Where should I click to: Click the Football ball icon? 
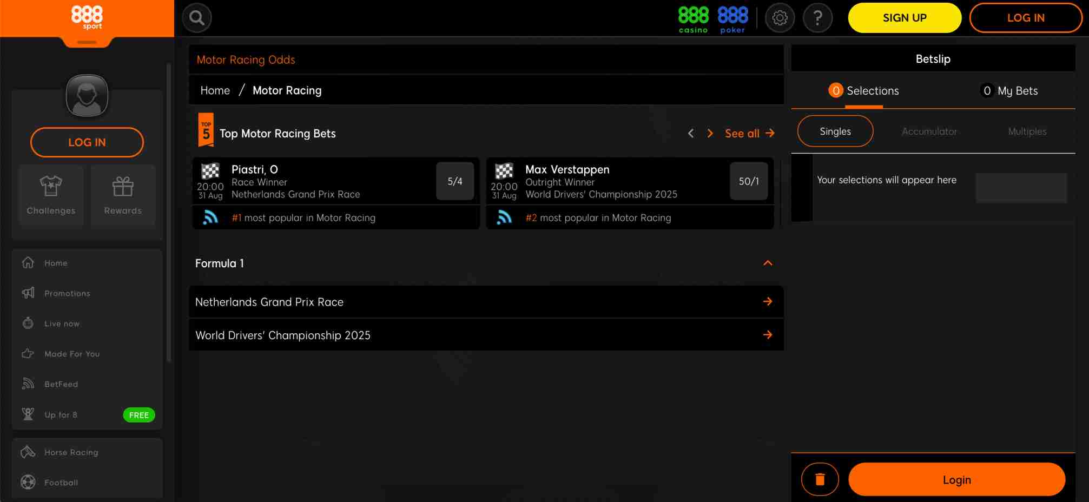point(28,482)
